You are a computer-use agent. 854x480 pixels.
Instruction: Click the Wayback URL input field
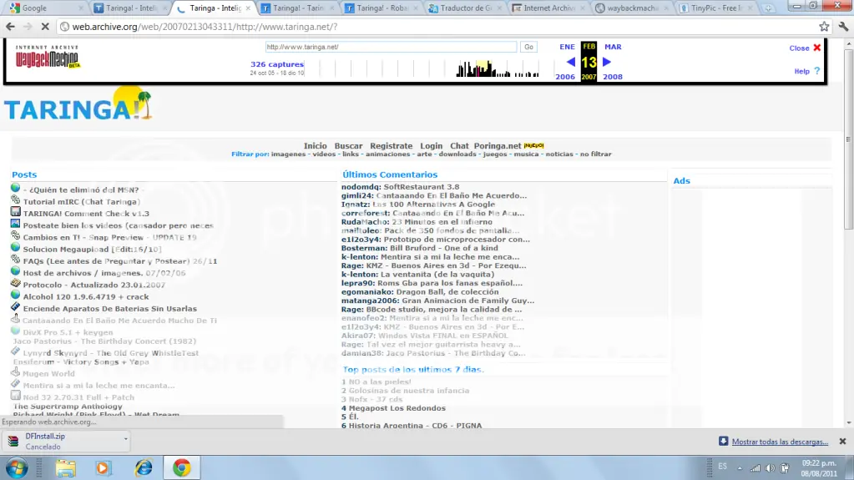(x=391, y=47)
